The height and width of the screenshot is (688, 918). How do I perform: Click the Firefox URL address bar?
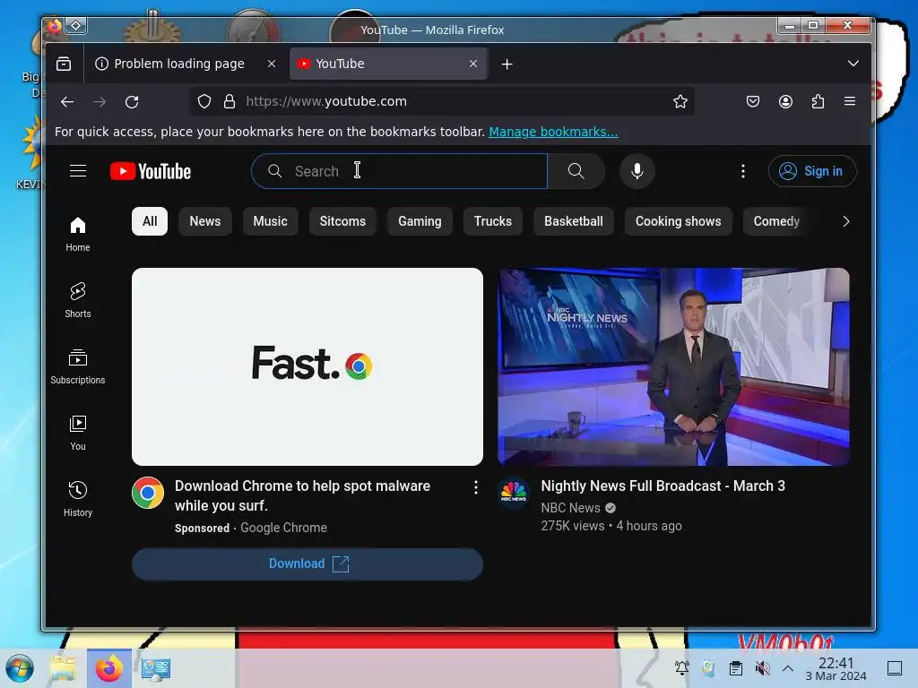[442, 102]
